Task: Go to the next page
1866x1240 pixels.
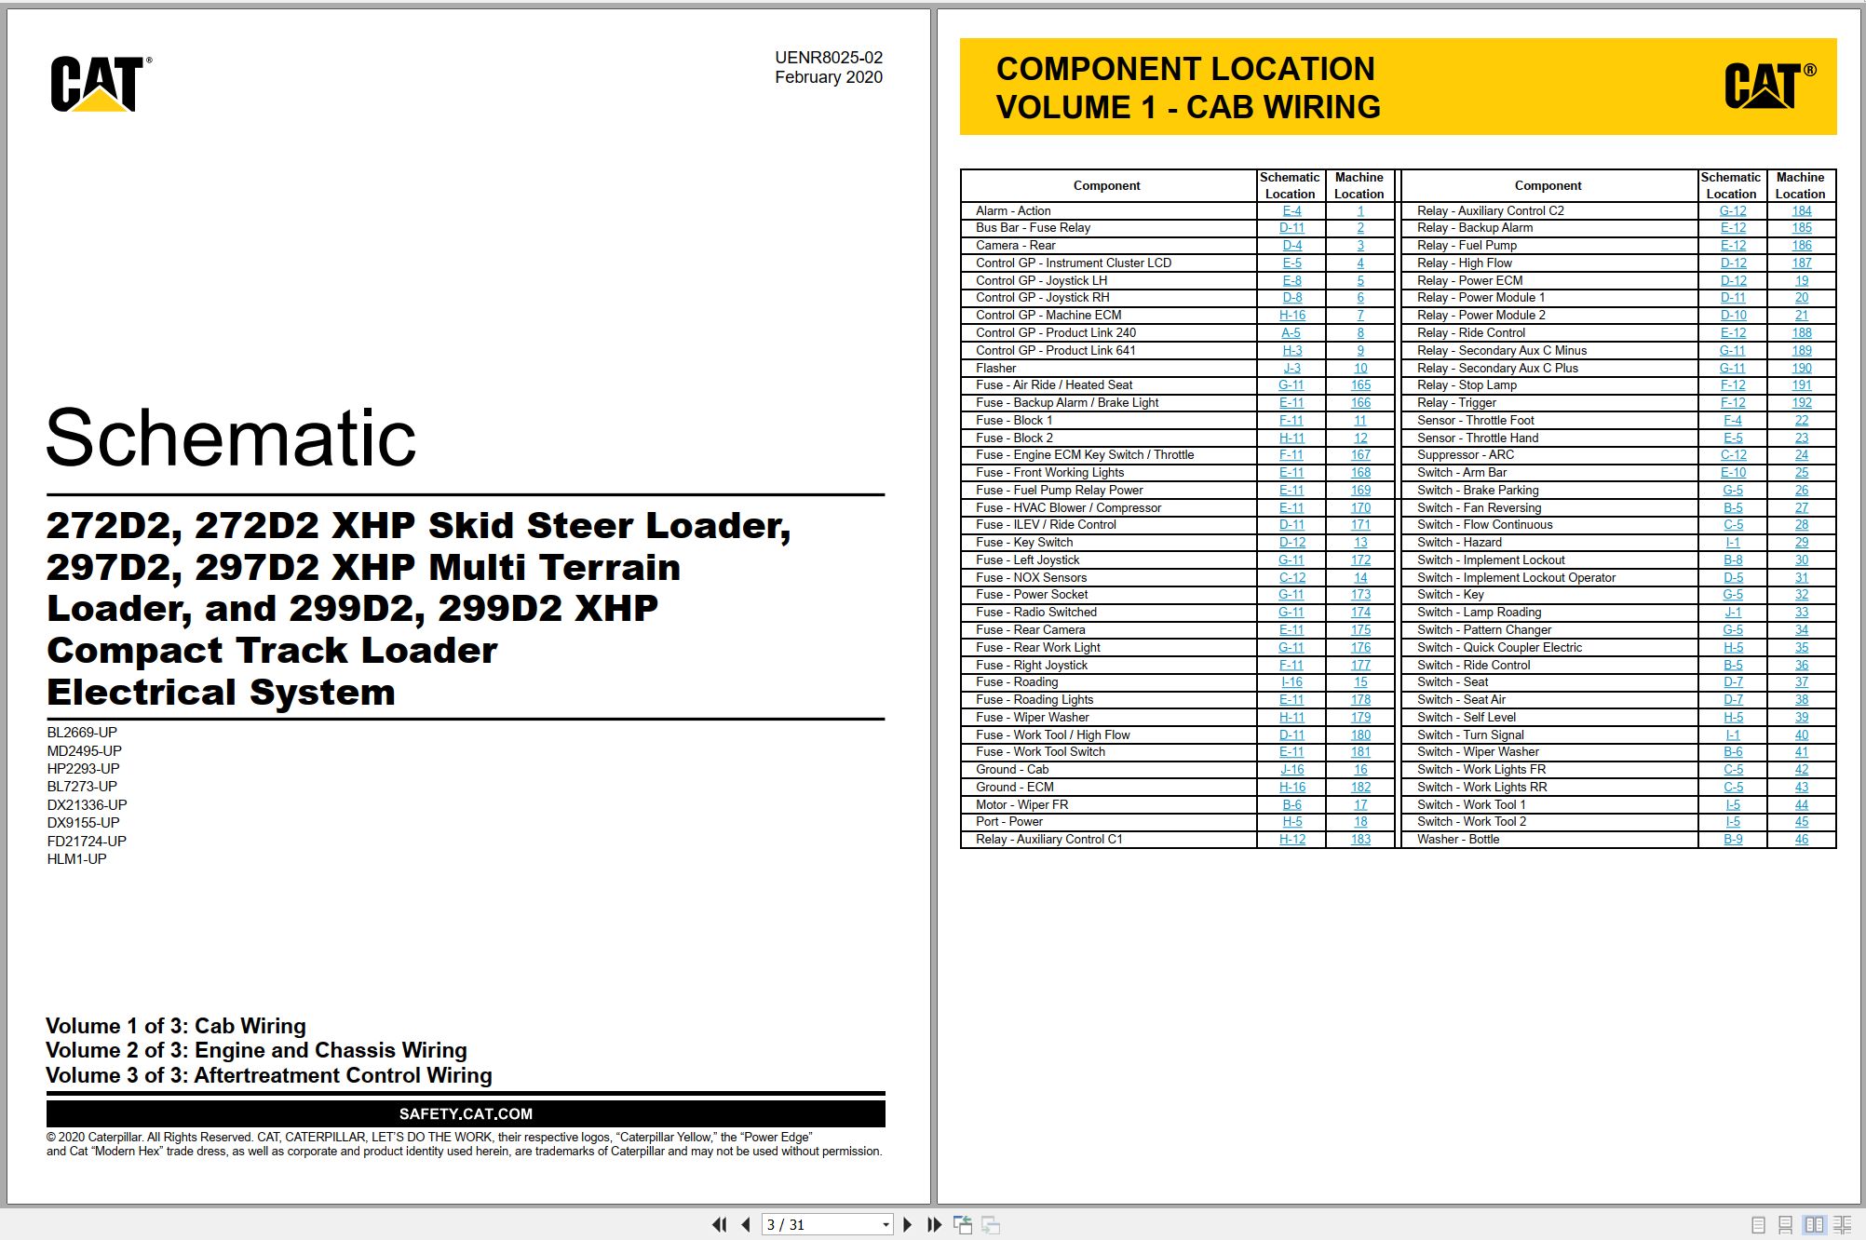Action: pos(908,1225)
